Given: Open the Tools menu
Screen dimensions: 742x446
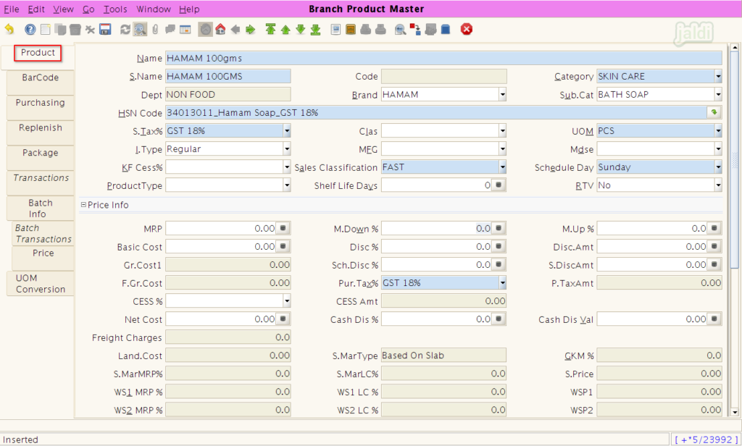Looking at the screenshot, I should (115, 9).
